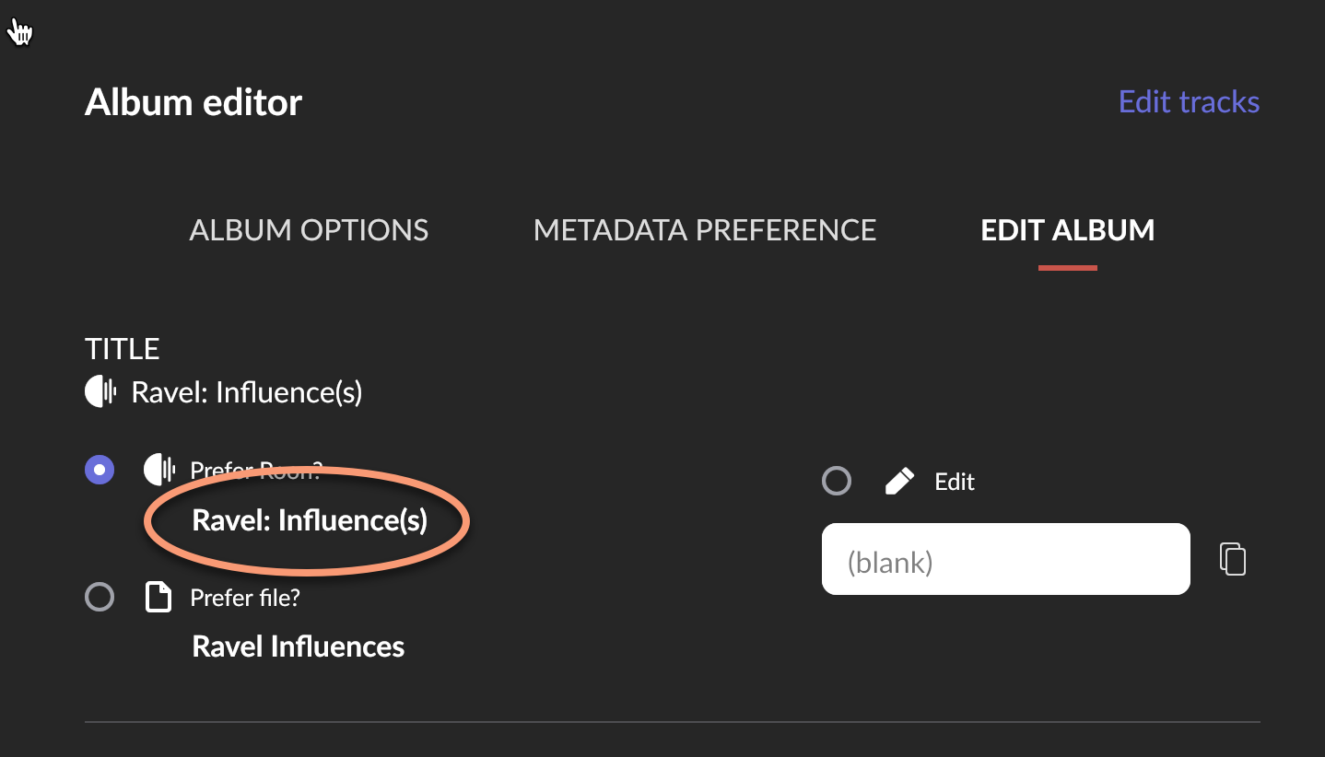Click the file title "Ravel Influences"
Screen dimensions: 1325x757
[x=298, y=646]
